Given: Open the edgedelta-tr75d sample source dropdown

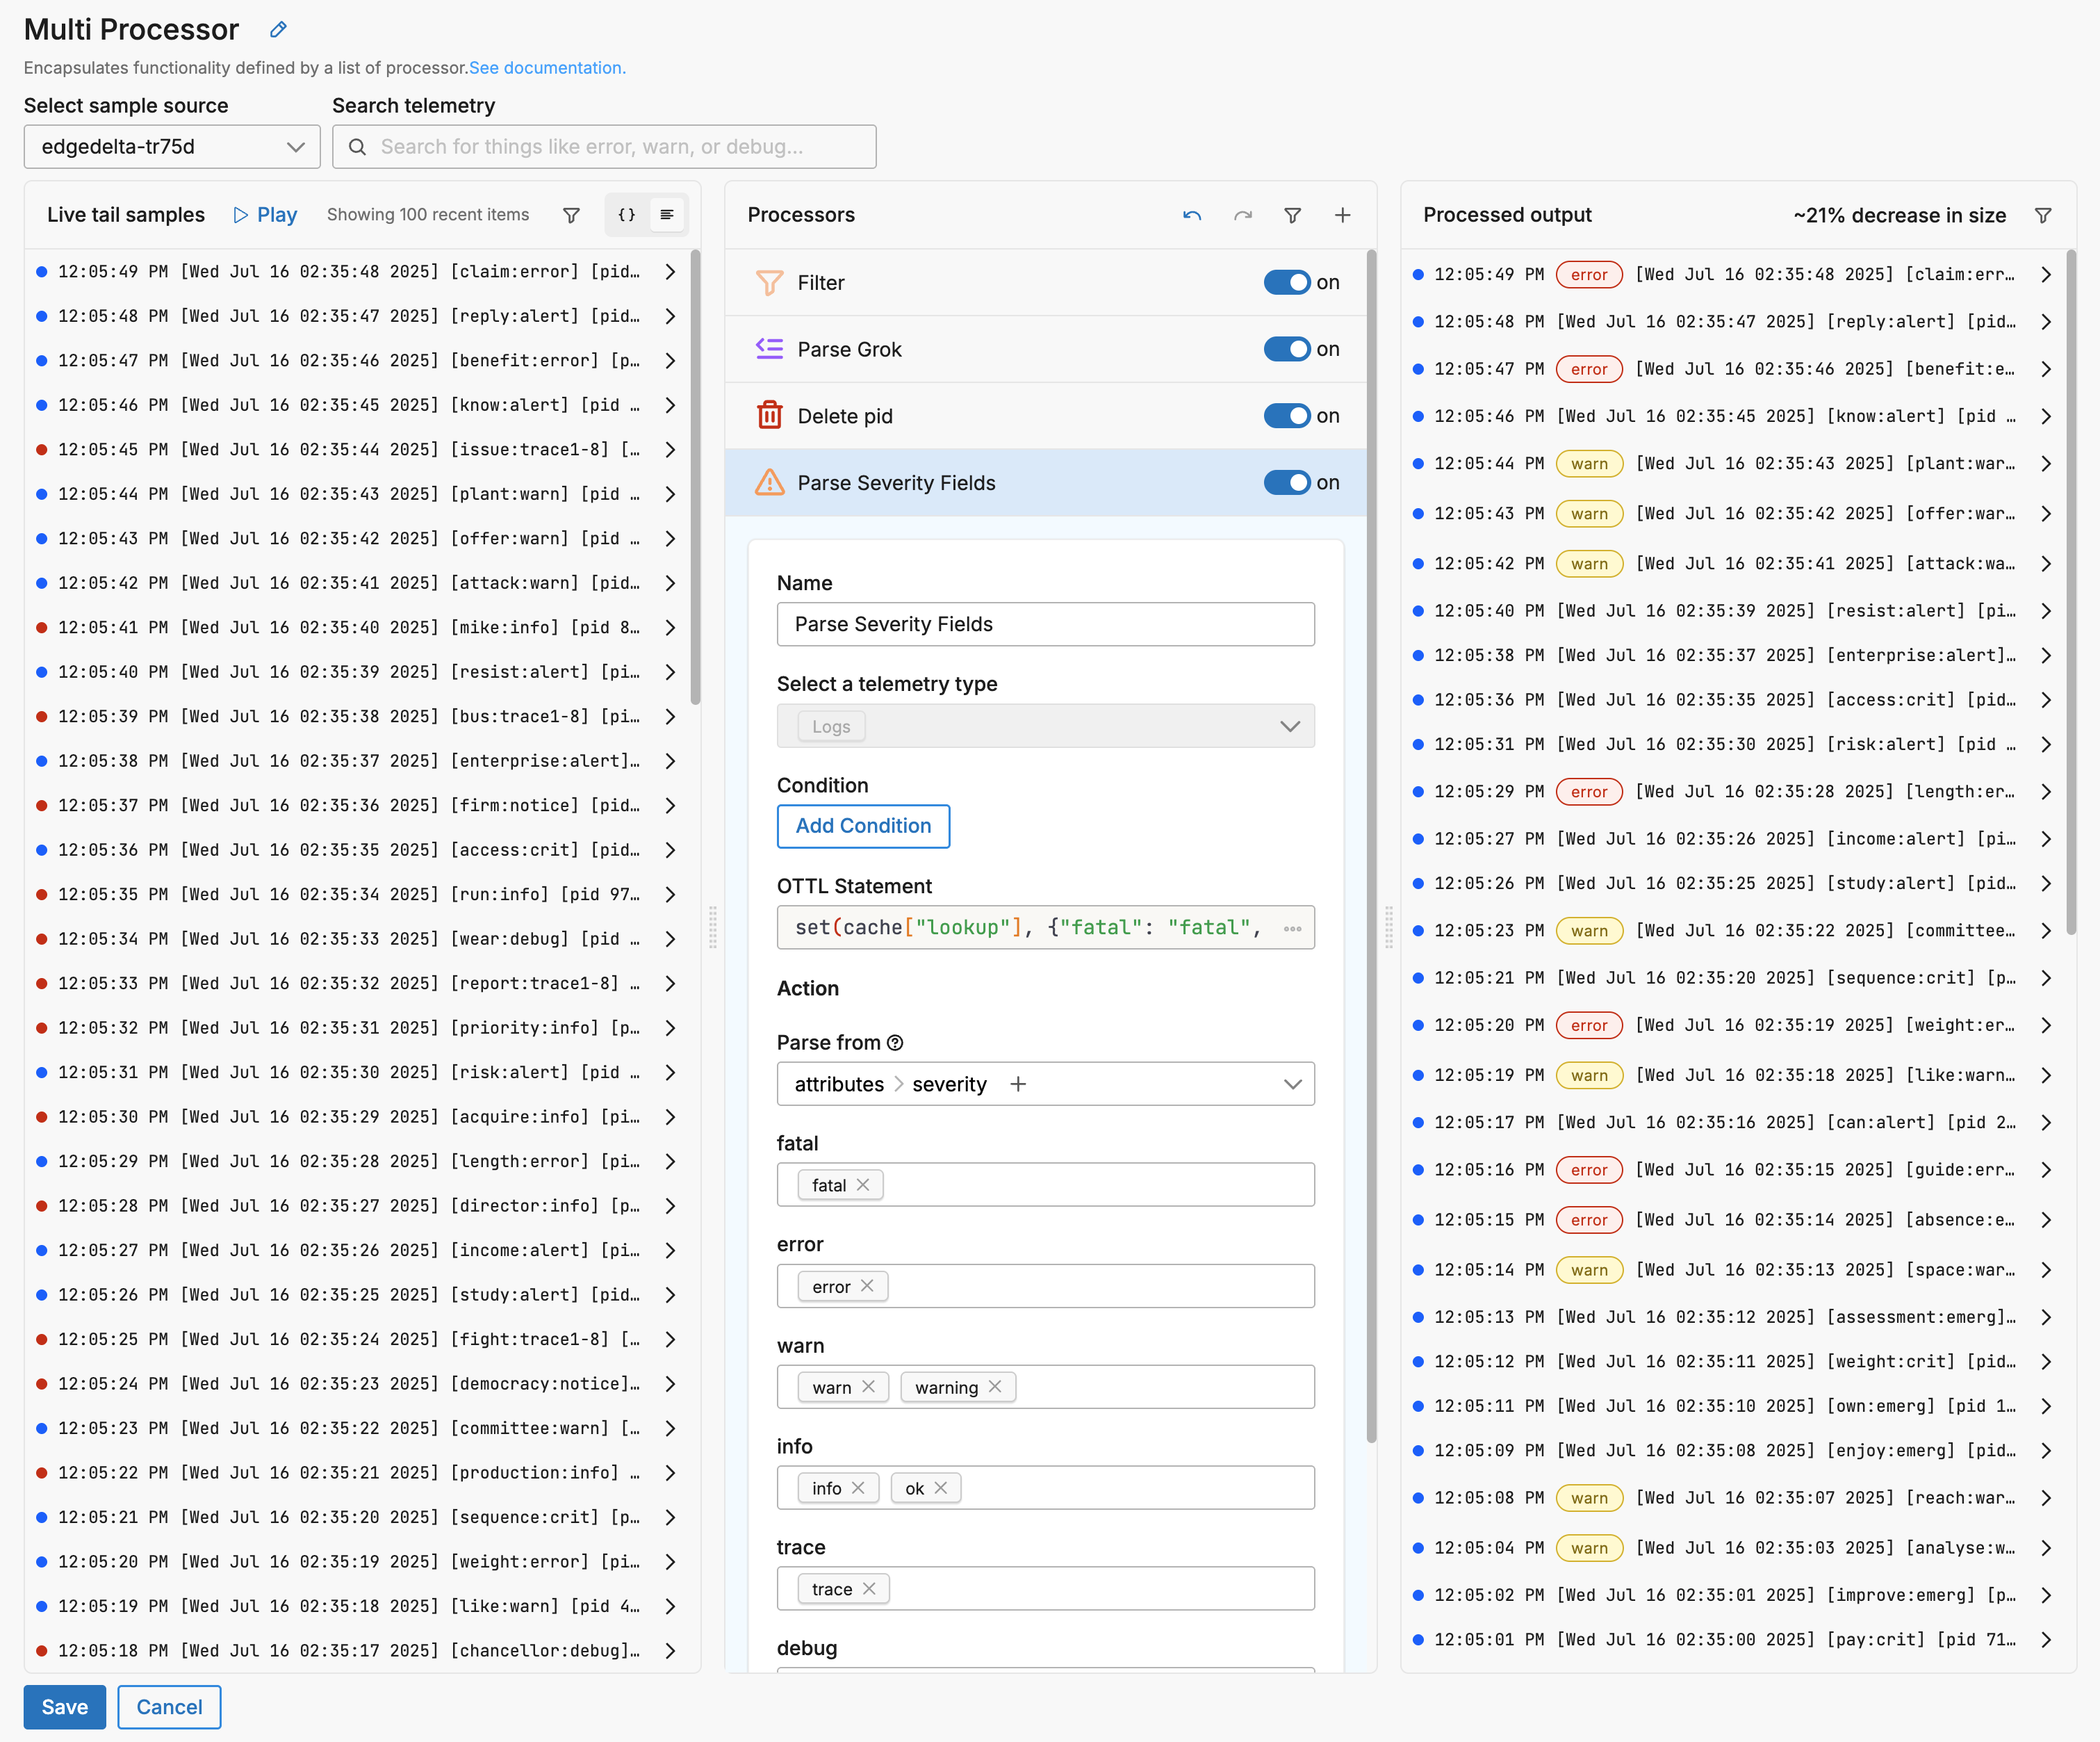Looking at the screenshot, I should tap(172, 147).
